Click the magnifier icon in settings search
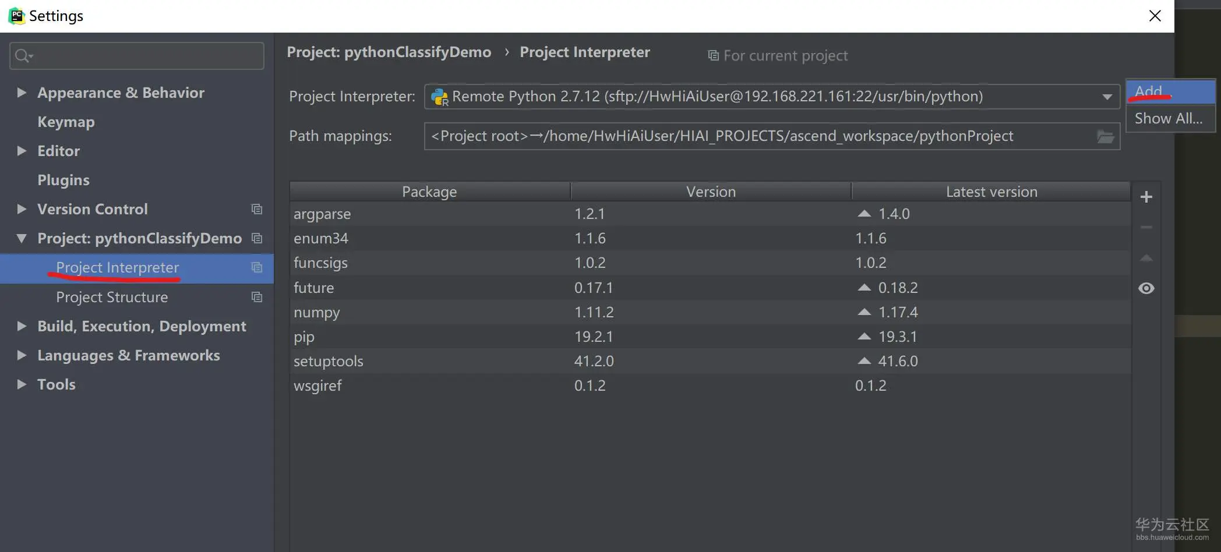Viewport: 1221px width, 552px height. 23,56
